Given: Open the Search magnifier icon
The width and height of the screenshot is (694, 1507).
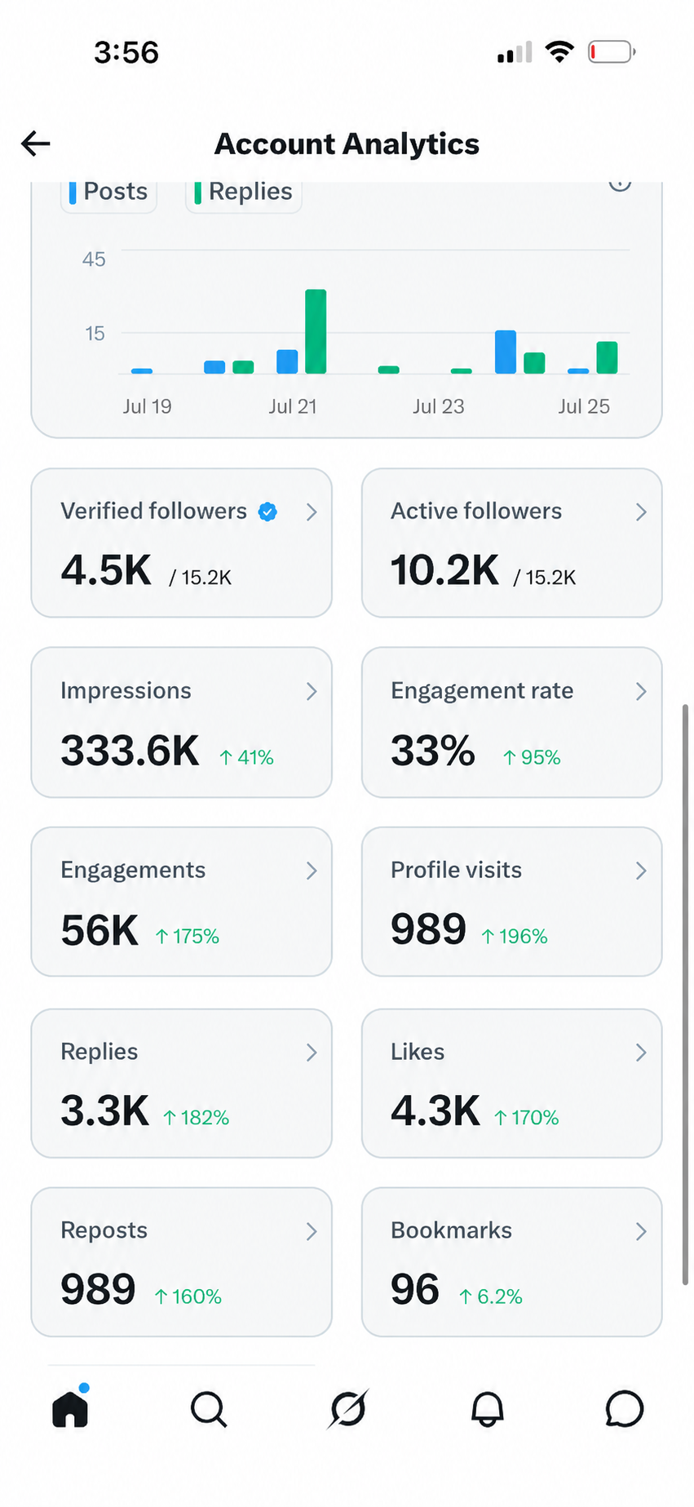Looking at the screenshot, I should (209, 1409).
